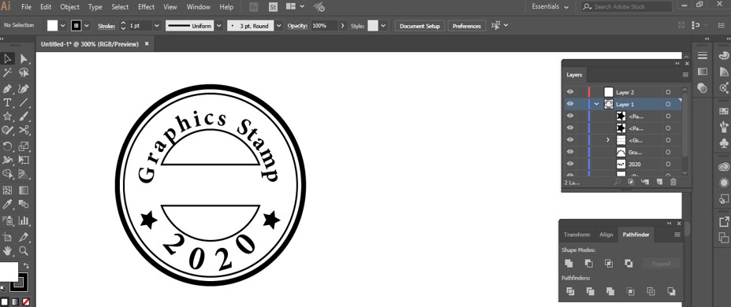Screen dimensions: 731x307
Task: Select the Magic Wand tool
Action: coord(7,72)
